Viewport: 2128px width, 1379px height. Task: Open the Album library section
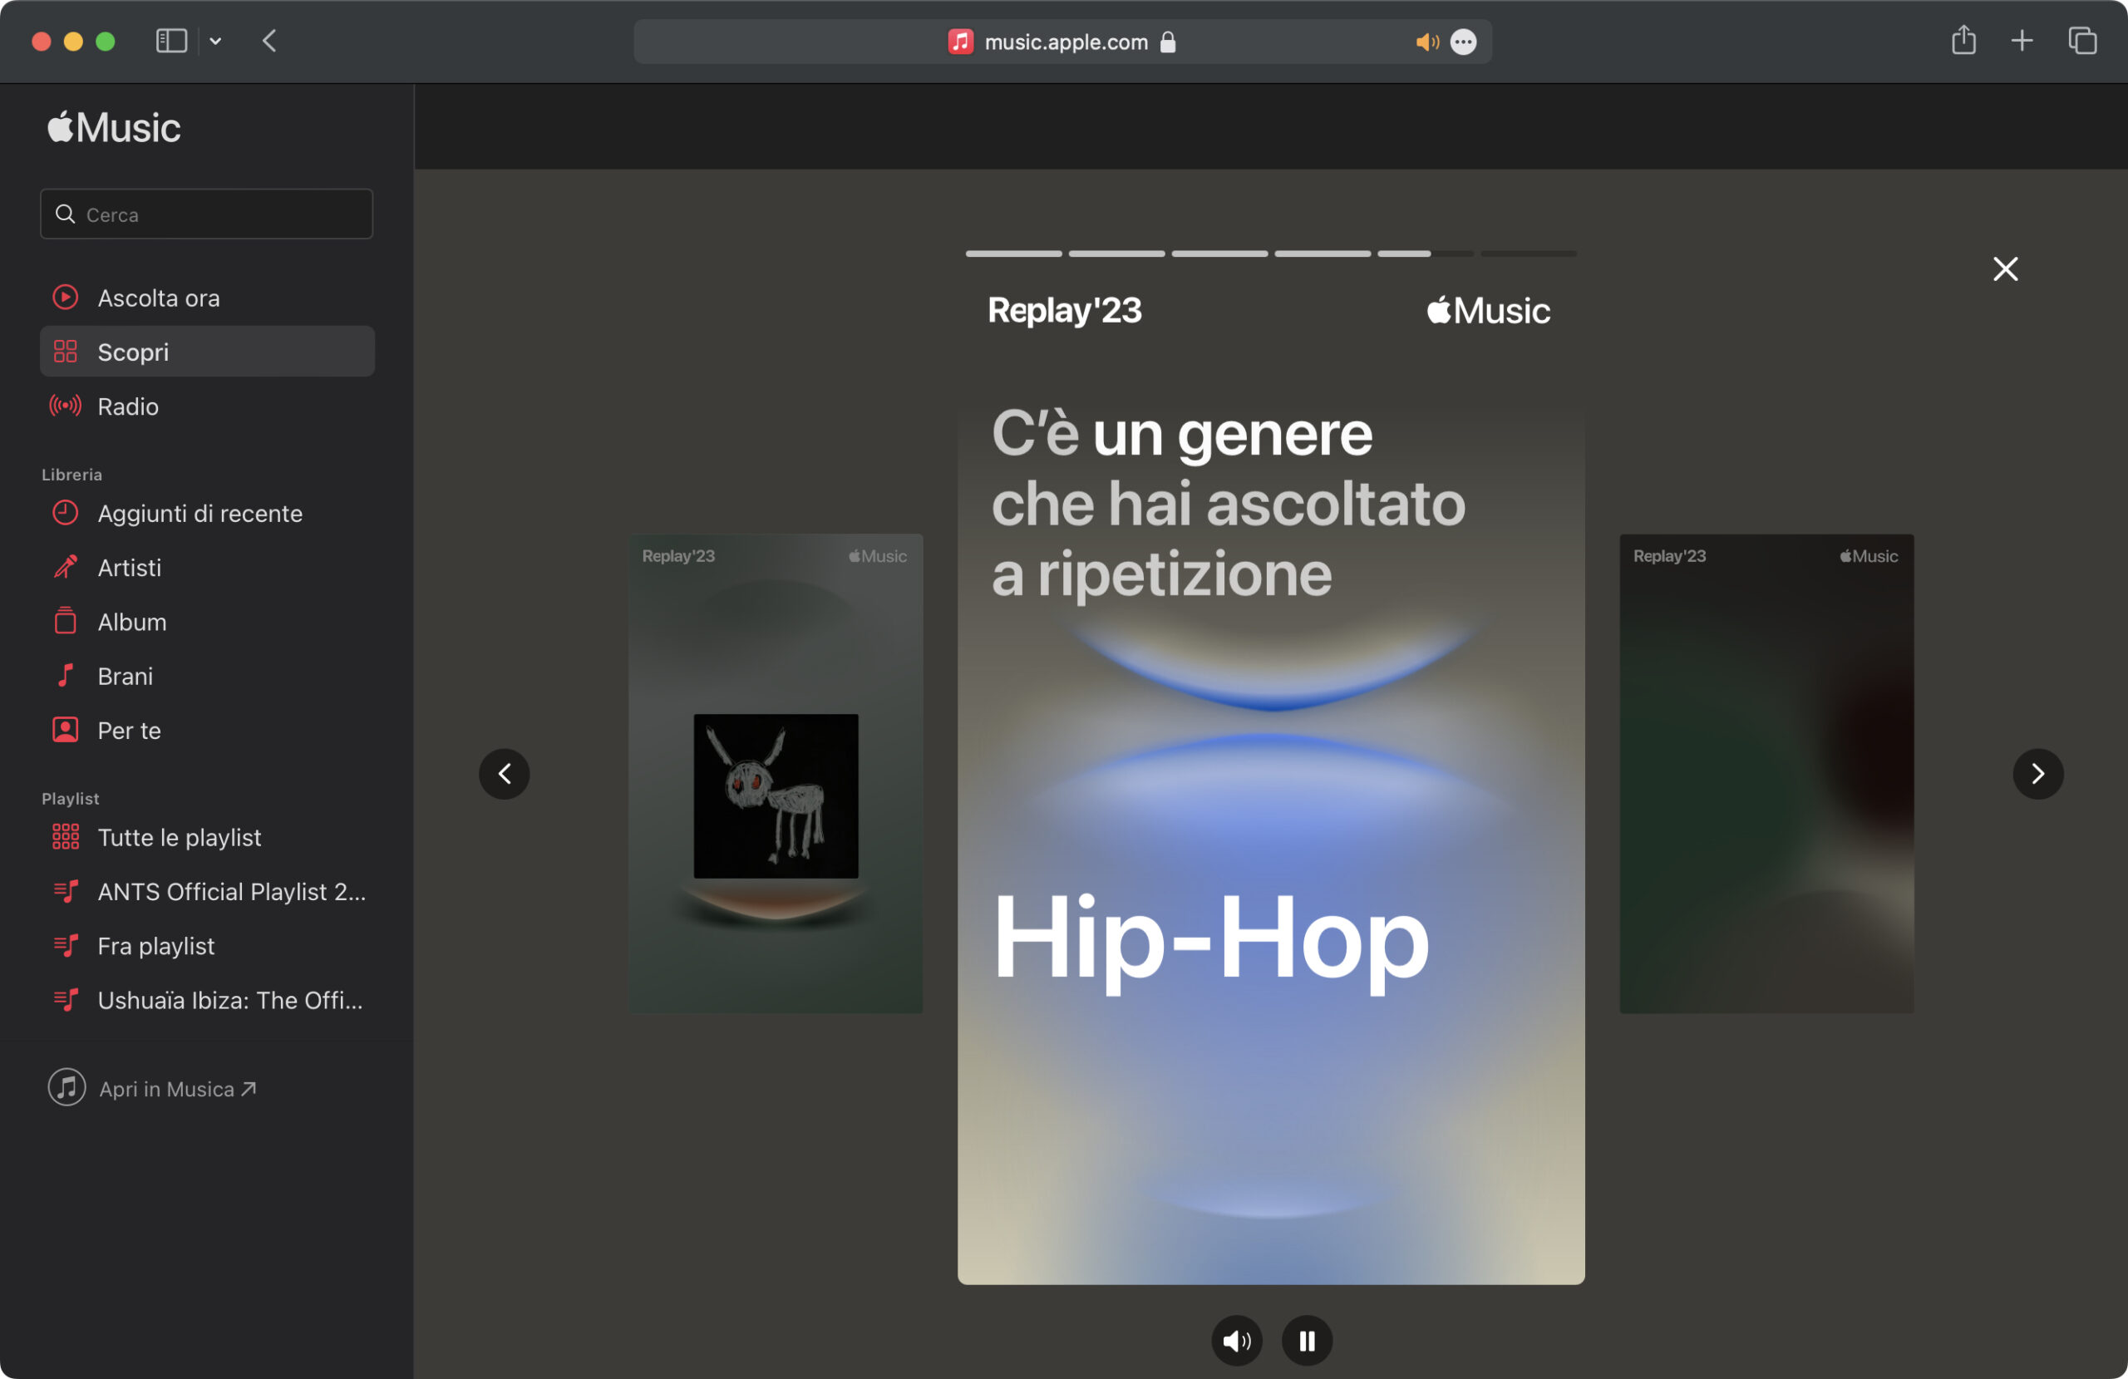[x=206, y=622]
